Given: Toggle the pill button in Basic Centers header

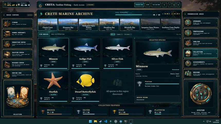Looking at the screenshot, I should (x=30, y=15).
